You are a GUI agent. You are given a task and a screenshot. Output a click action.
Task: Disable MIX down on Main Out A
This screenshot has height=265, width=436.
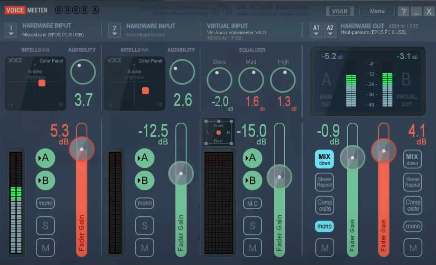[x=324, y=160]
